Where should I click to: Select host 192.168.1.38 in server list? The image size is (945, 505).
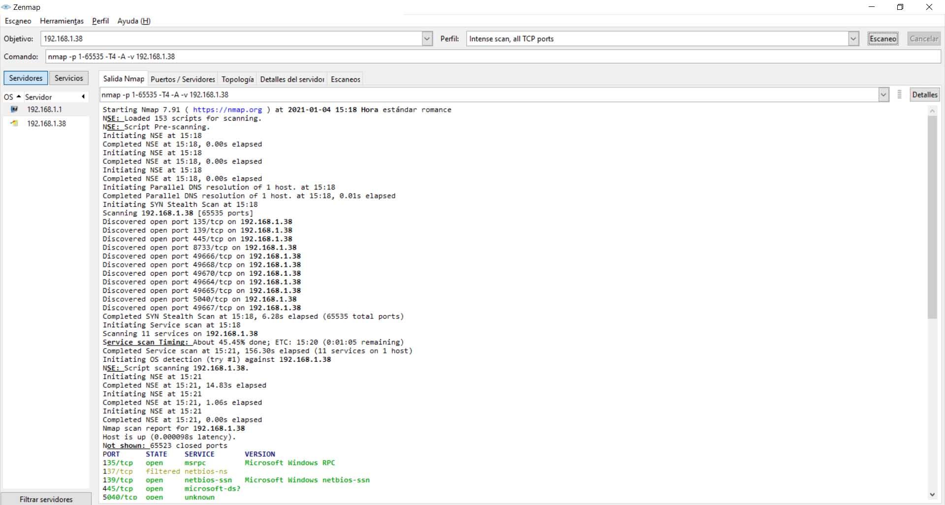tap(46, 124)
